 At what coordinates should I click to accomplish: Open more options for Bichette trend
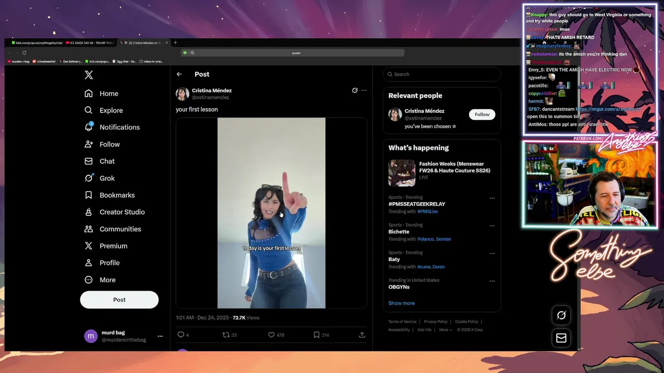point(492,226)
